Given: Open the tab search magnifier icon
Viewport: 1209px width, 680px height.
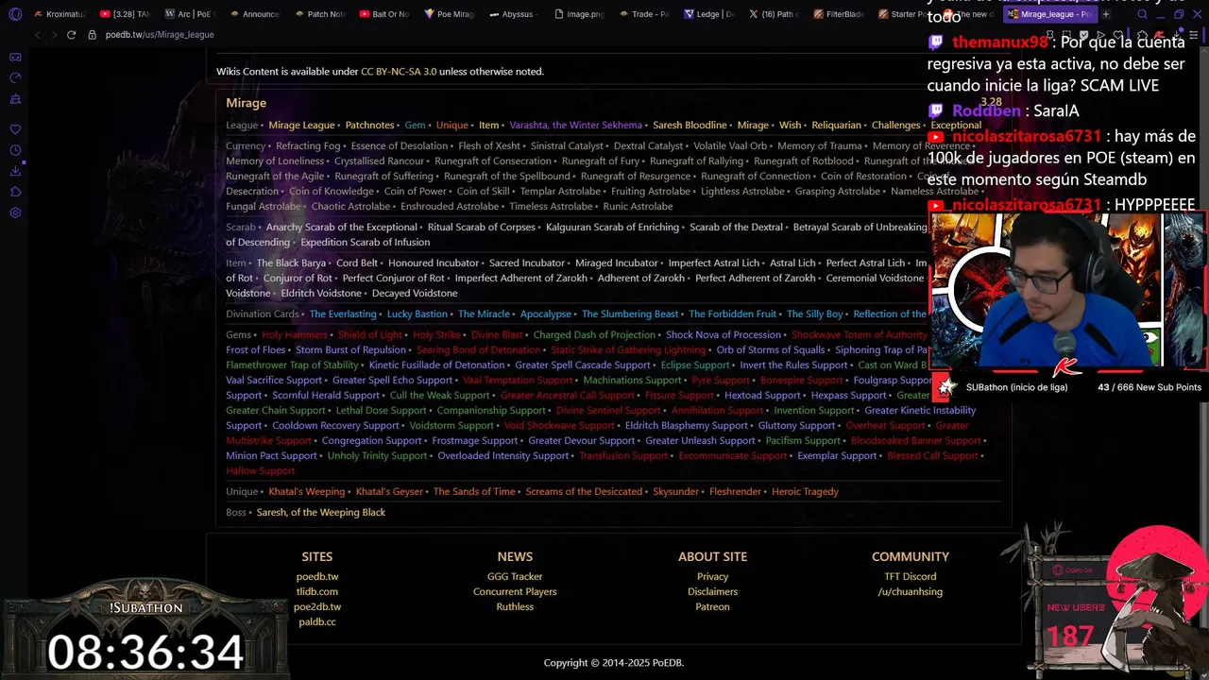Looking at the screenshot, I should click(x=1142, y=14).
